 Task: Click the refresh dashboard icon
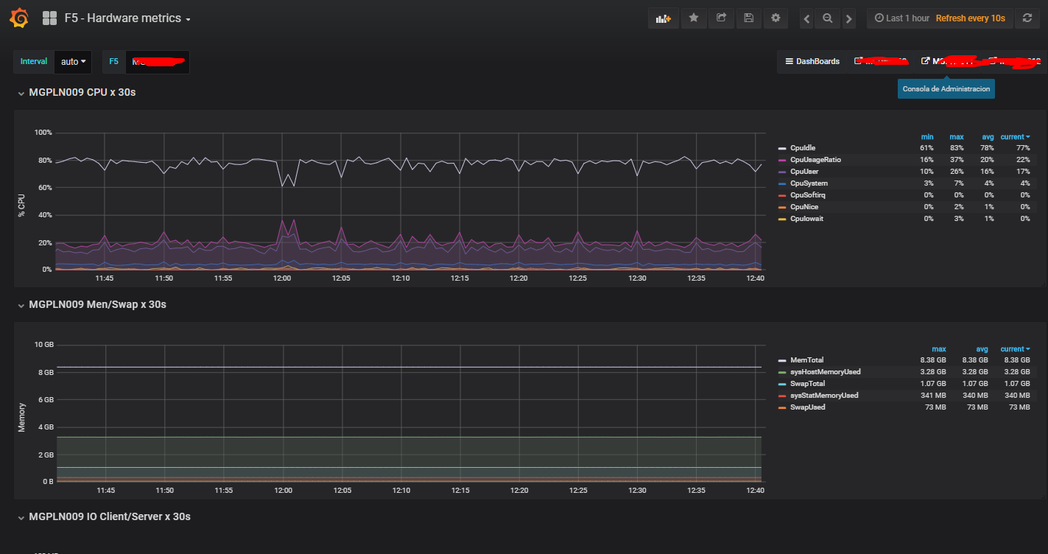pos(1027,18)
